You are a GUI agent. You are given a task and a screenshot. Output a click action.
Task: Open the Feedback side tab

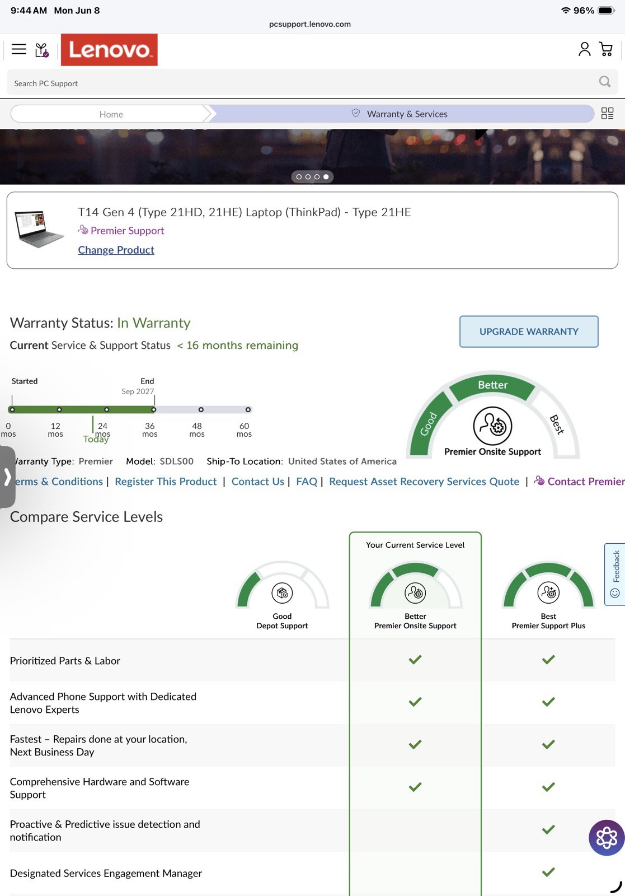tap(615, 574)
